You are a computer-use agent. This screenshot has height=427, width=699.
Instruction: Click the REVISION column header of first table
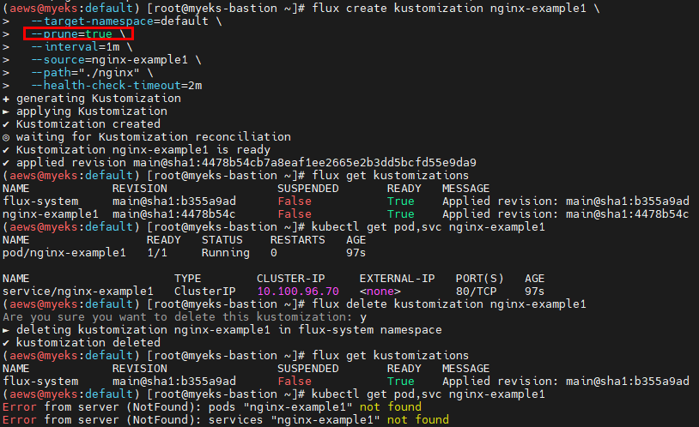[x=139, y=189]
